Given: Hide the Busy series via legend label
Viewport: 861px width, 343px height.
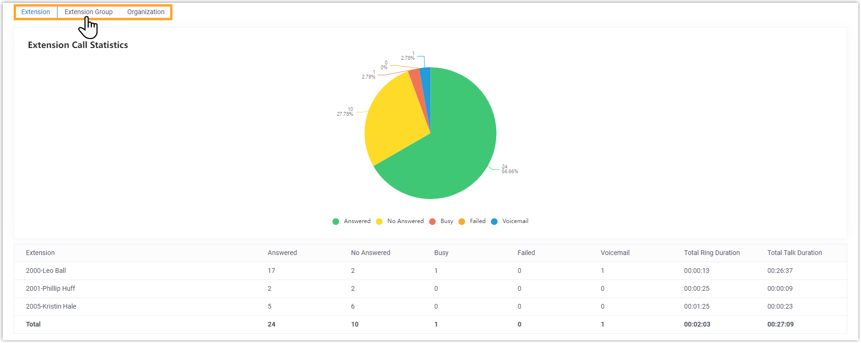Looking at the screenshot, I should pos(447,221).
